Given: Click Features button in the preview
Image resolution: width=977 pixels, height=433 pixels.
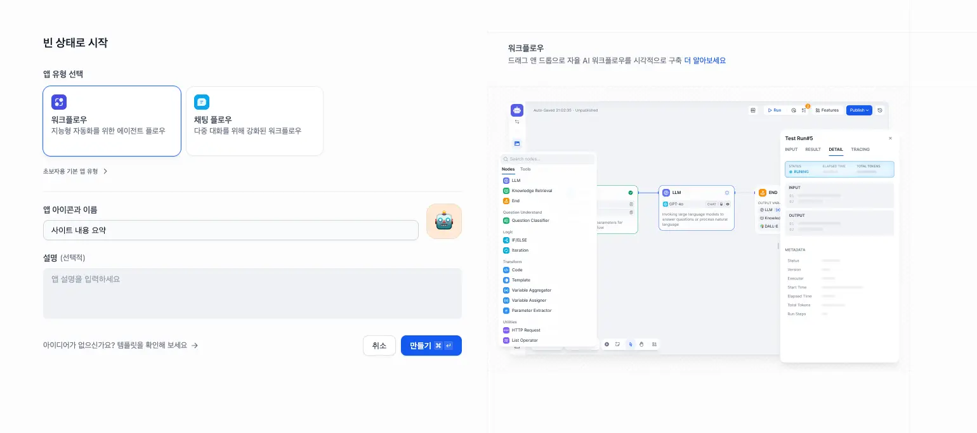Looking at the screenshot, I should pyautogui.click(x=827, y=110).
